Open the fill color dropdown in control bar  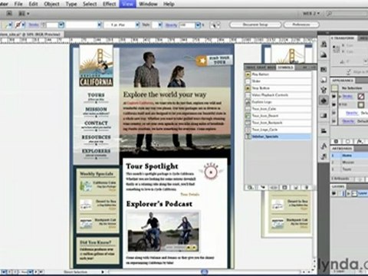[x=11, y=25]
